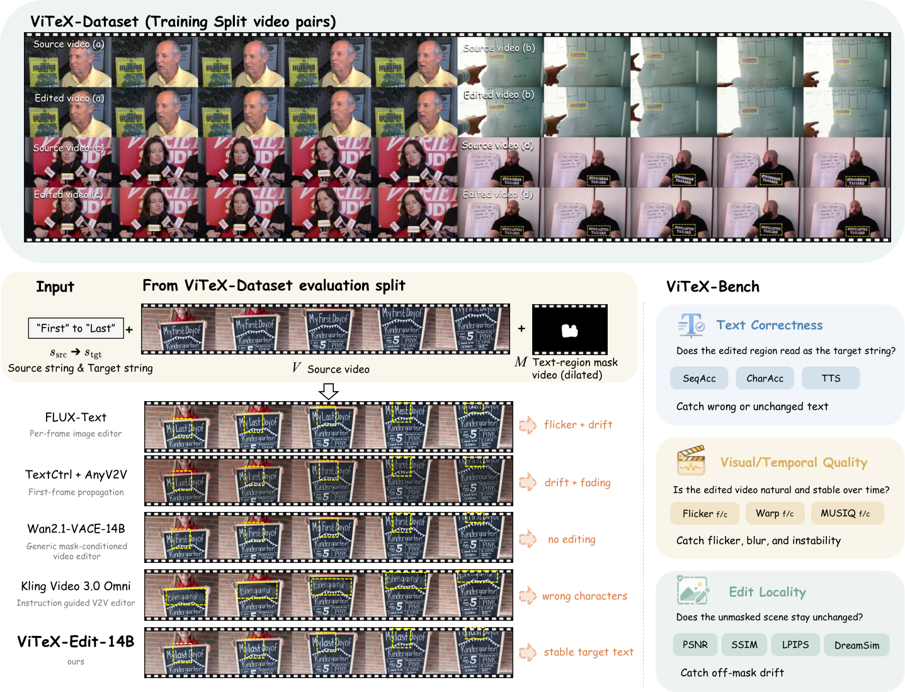Pick the PSNR metric pill
Screen dimensions: 905x692
point(695,645)
